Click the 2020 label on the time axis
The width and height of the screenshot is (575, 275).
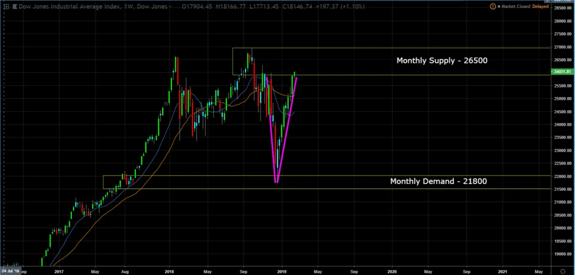pos(392,272)
